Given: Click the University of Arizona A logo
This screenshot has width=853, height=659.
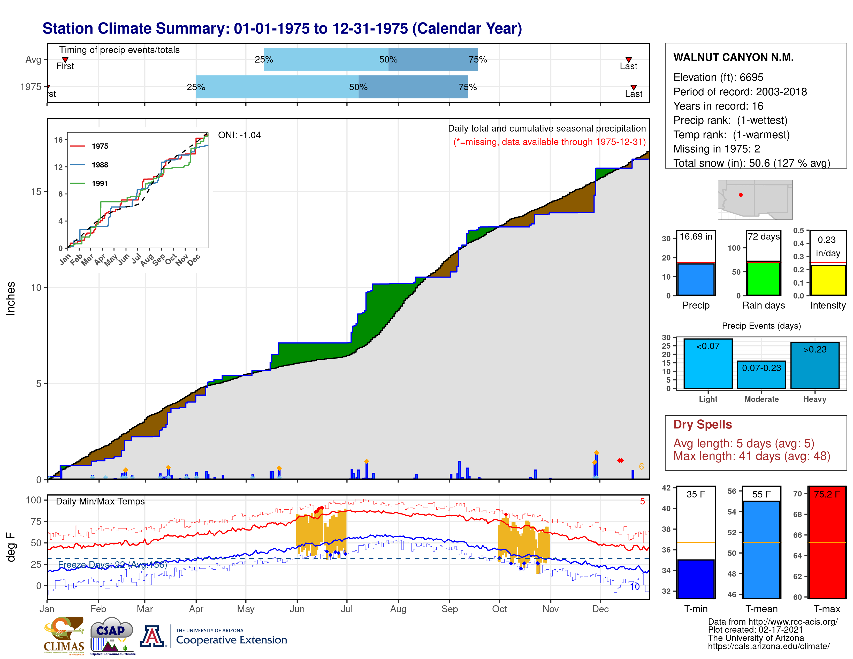Looking at the screenshot, I should click(153, 636).
